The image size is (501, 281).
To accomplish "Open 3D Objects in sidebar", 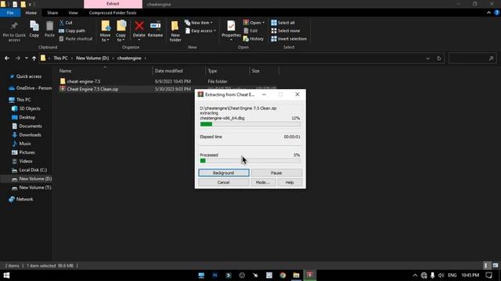I will (x=30, y=108).
